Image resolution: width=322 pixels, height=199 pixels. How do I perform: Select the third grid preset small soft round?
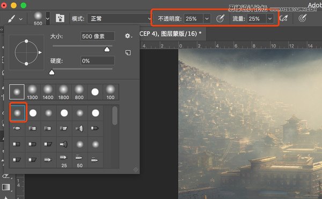click(x=48, y=113)
